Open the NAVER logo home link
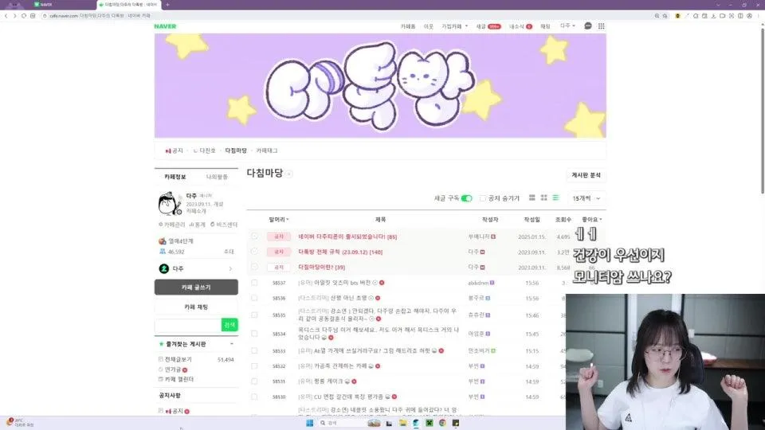 (165, 26)
